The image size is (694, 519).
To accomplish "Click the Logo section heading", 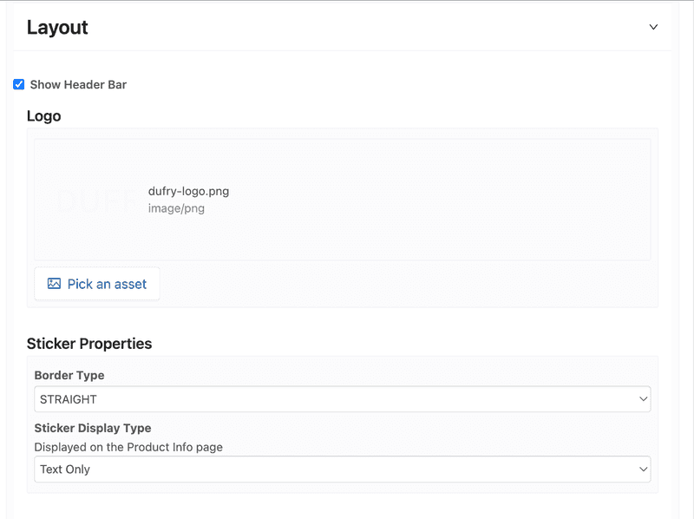I will click(x=43, y=115).
